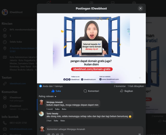Screen dimensions: 166x135
Task: Click the envelope email icon
Action: pos(5,129)
